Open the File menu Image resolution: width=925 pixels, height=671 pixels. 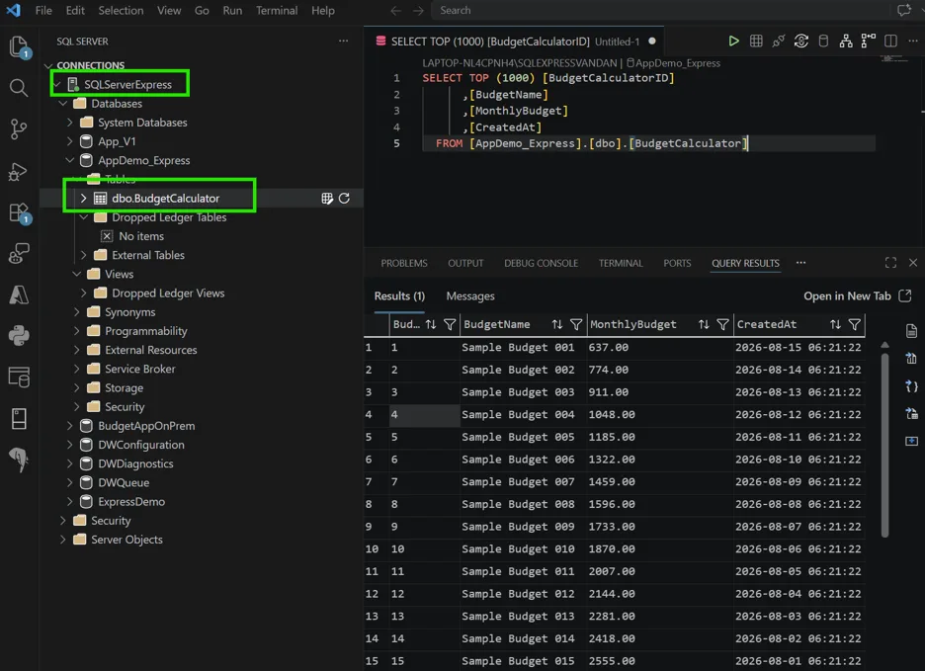(43, 11)
